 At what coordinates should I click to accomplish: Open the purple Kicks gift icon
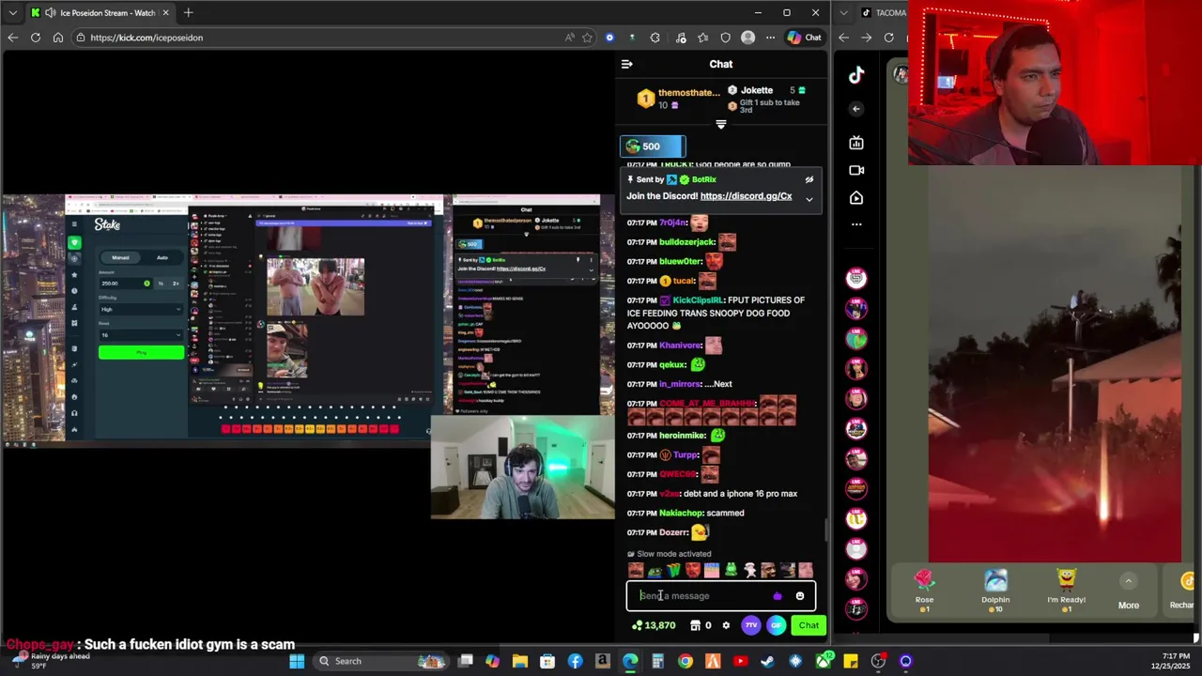pyautogui.click(x=777, y=596)
